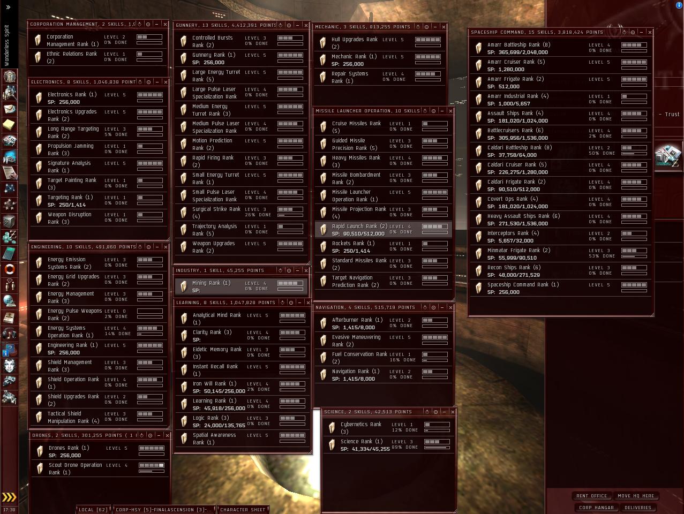The height and width of the screenshot is (514, 684).
Task: Click the chips thumbnail in right station panel
Action: (x=668, y=156)
